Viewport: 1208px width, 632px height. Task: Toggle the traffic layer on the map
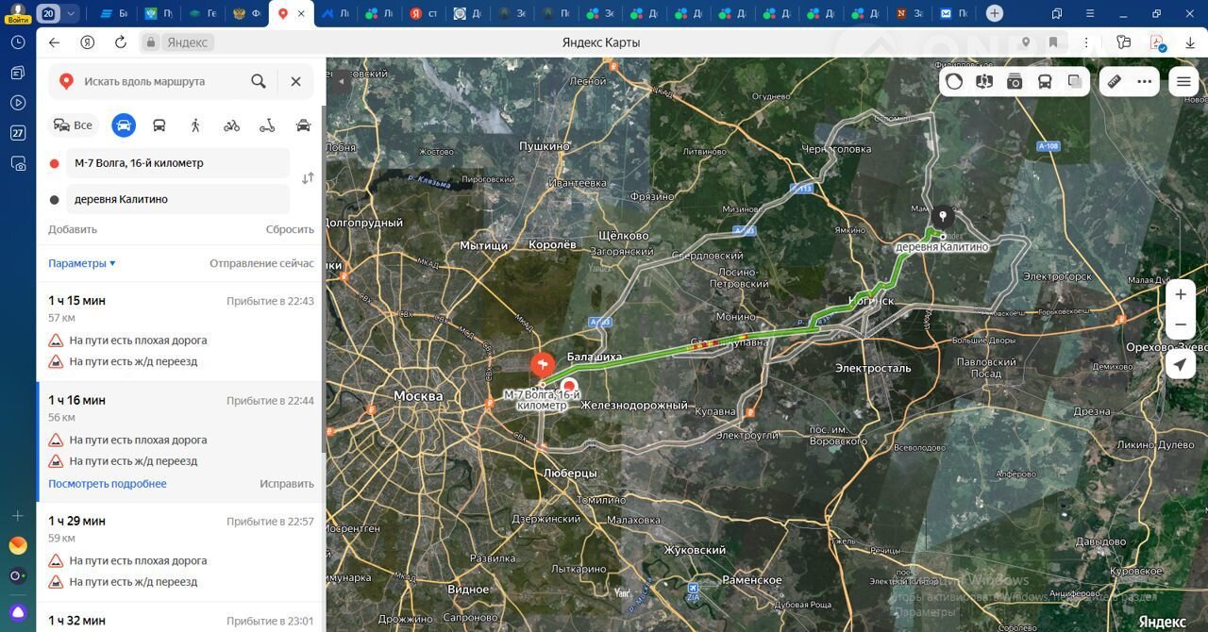click(x=954, y=82)
